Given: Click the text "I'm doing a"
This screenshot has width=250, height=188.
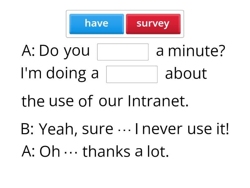Looking at the screenshot, I should (x=59, y=74).
